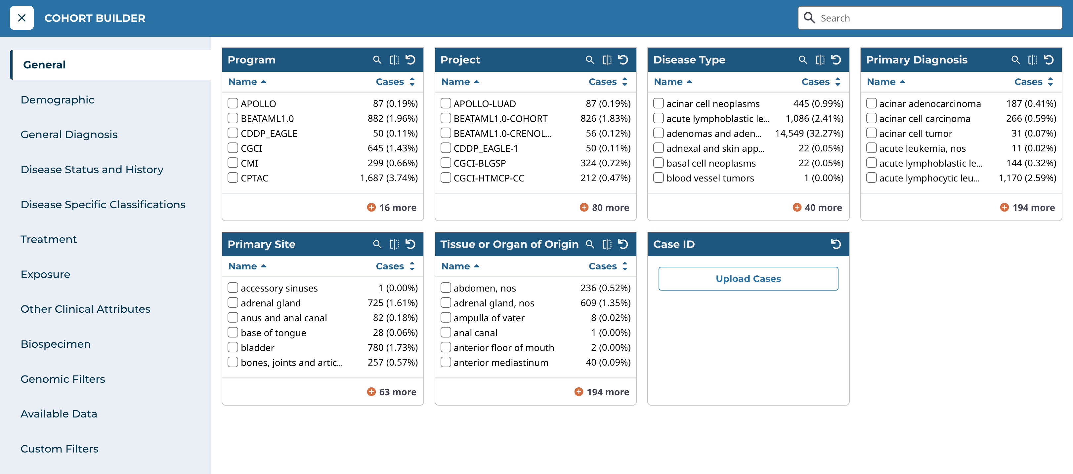Flip the Primary Site card view

point(394,244)
